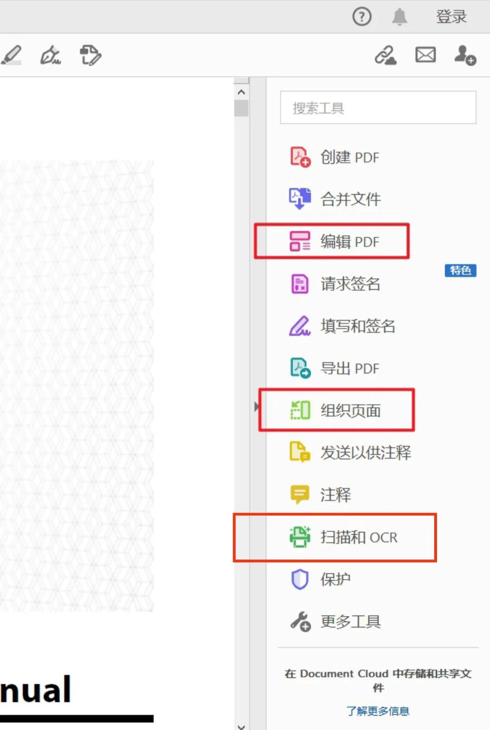Select the sign pen tool icon
The height and width of the screenshot is (730, 490).
tap(50, 55)
